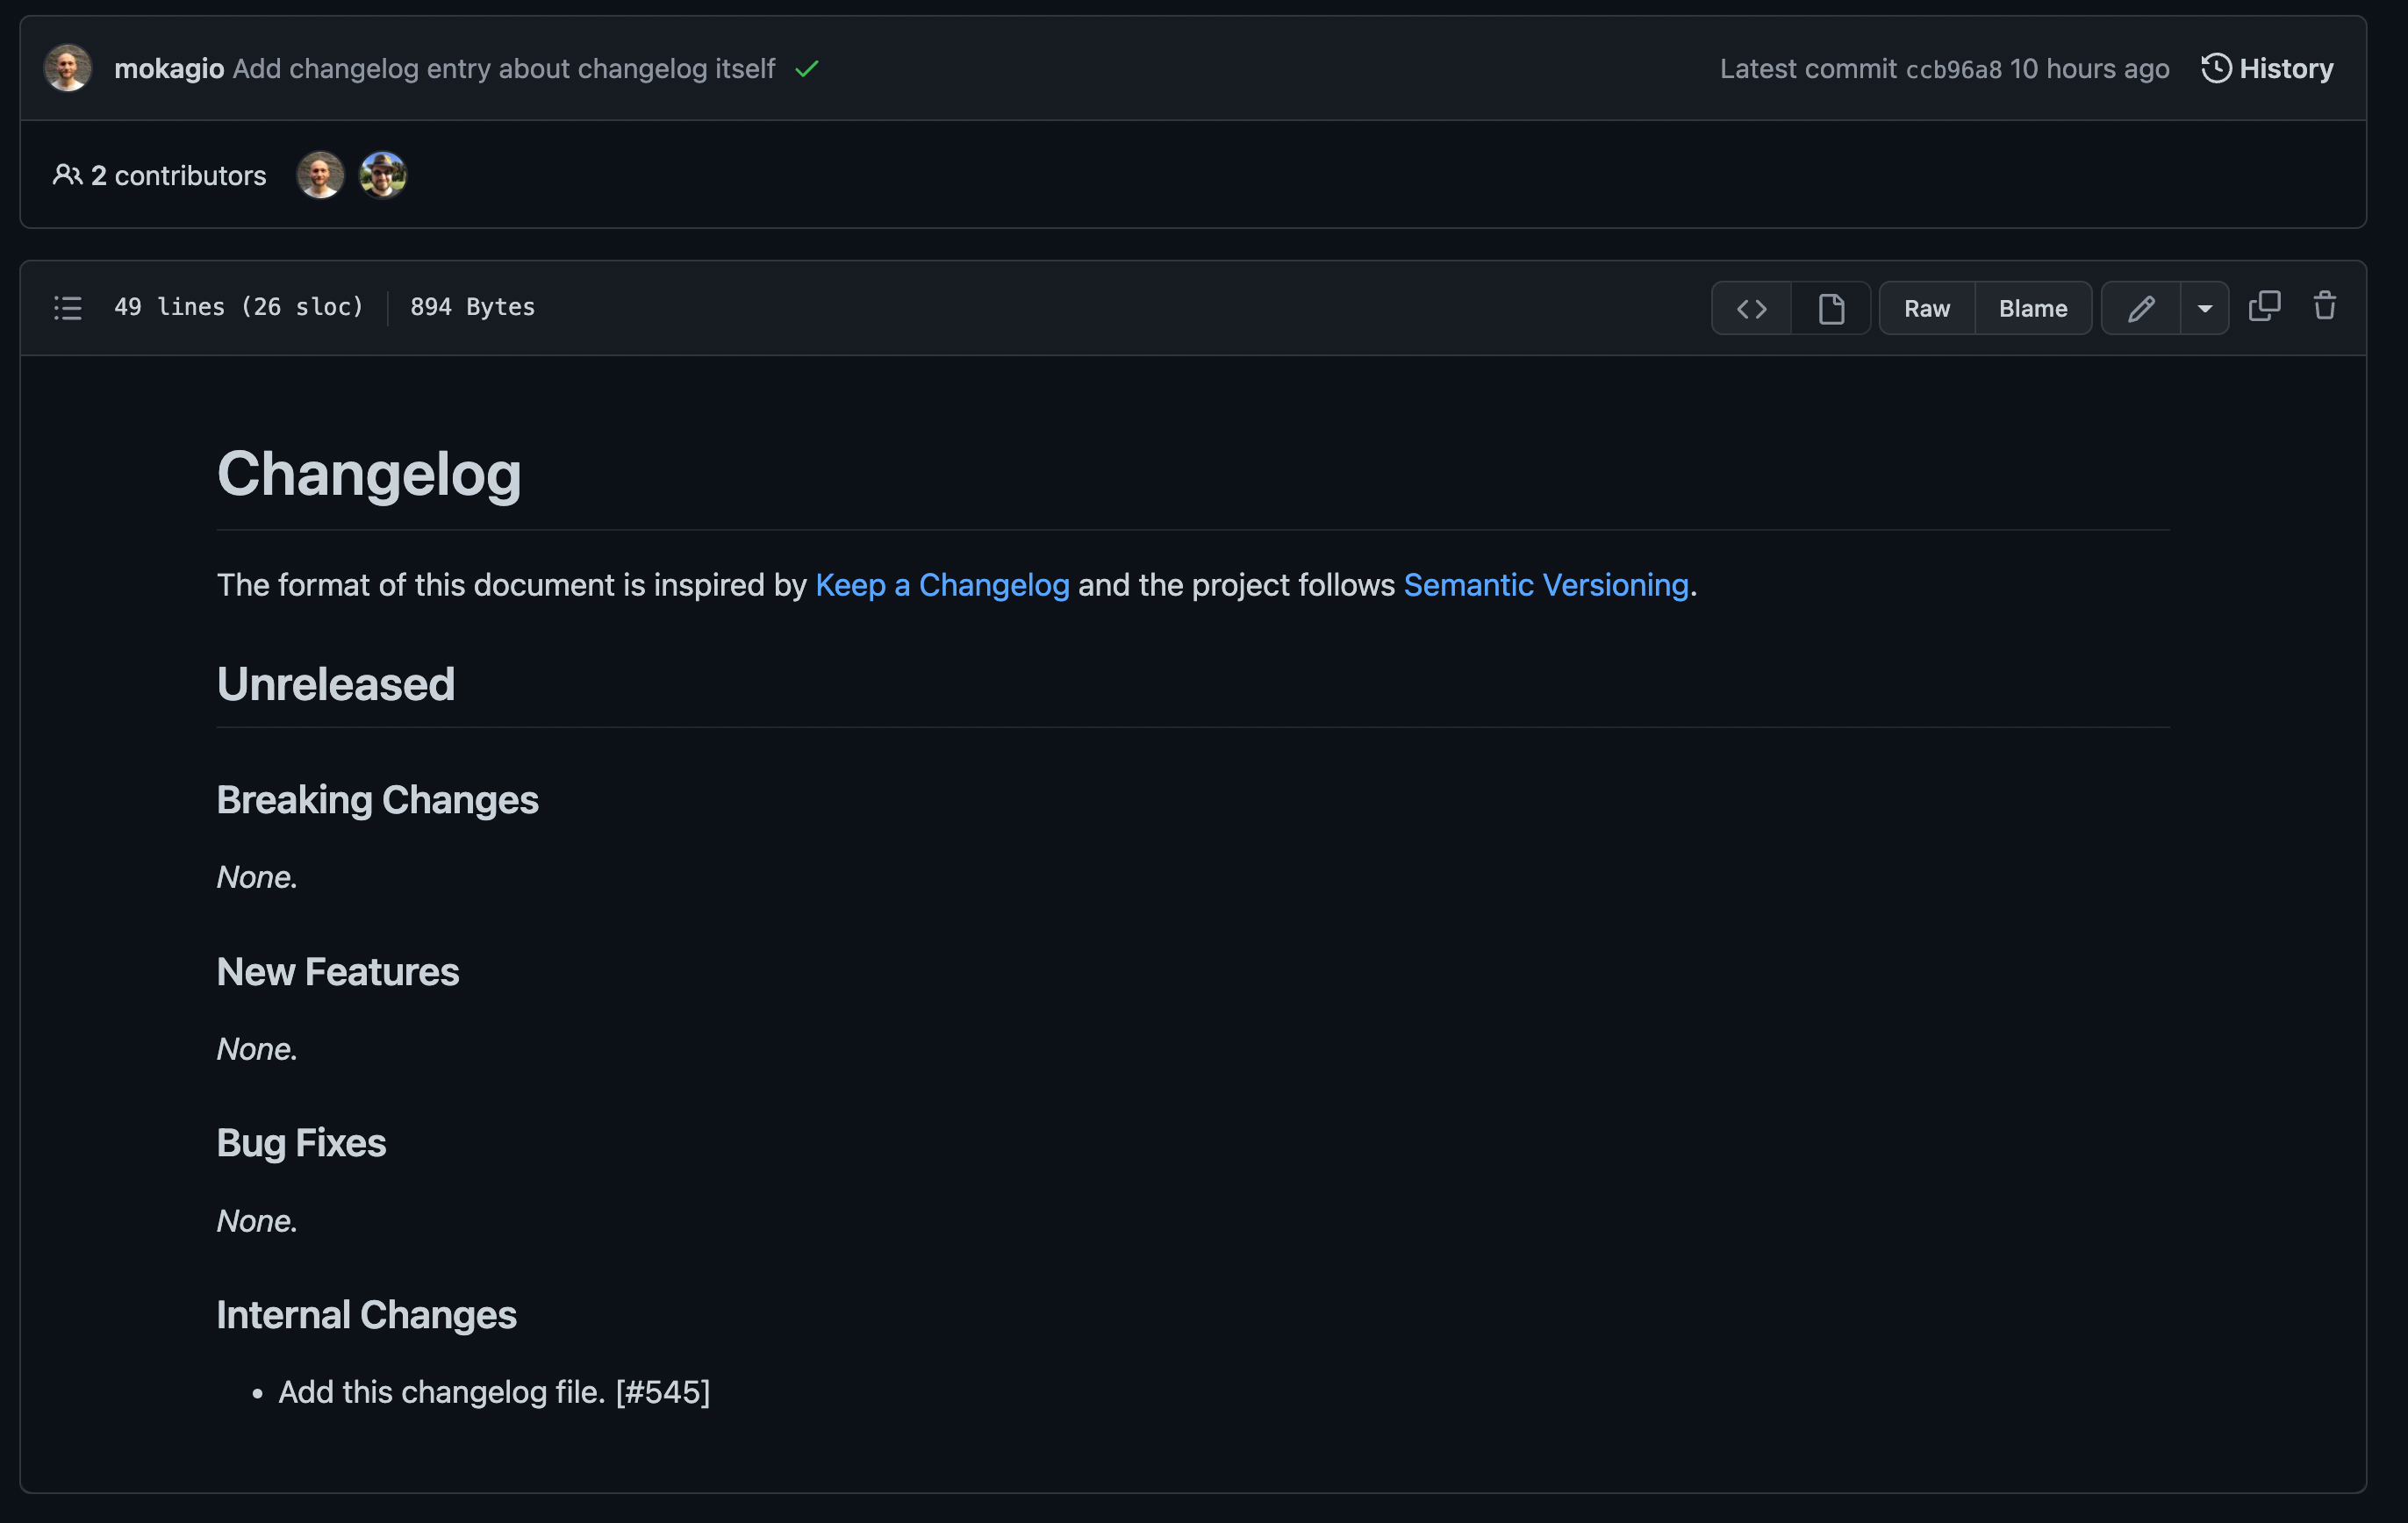Click the first contributor avatar
2408x1523 pixels.
pyautogui.click(x=320, y=176)
